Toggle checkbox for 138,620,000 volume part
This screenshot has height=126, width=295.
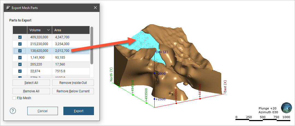click(20, 51)
